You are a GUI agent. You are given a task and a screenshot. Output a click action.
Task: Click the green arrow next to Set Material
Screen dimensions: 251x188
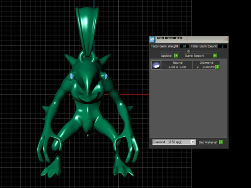pos(221,142)
